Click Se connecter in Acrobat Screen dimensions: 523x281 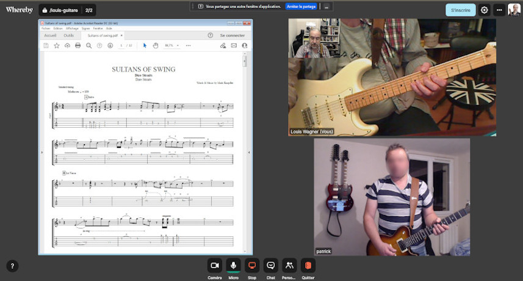tap(232, 35)
